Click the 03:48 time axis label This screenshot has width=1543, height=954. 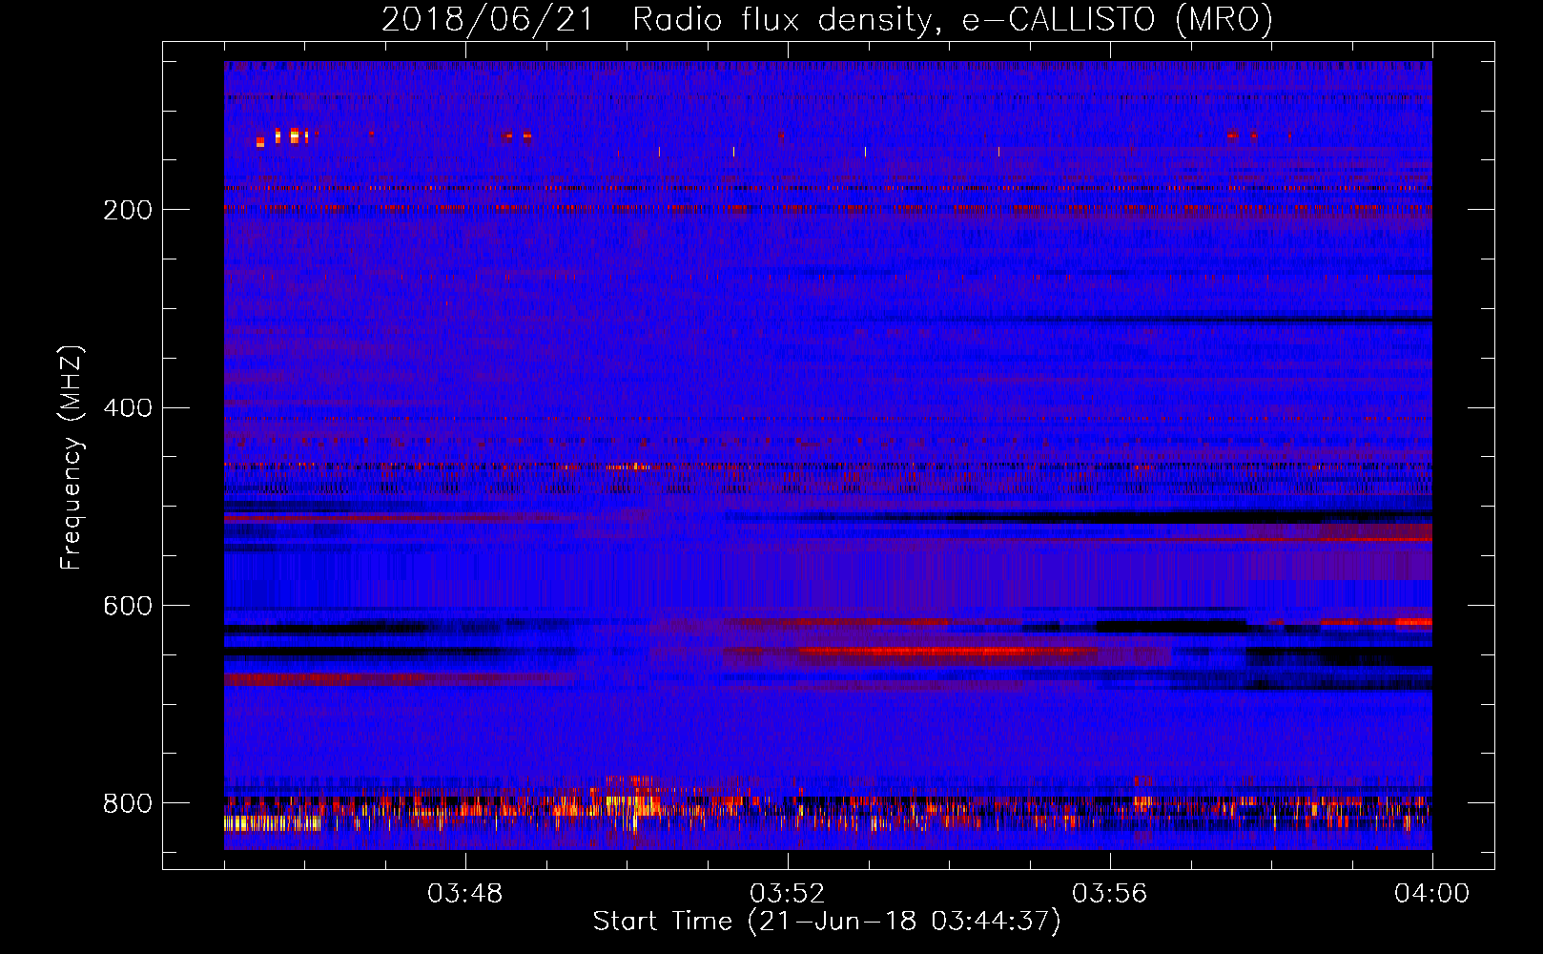(464, 894)
